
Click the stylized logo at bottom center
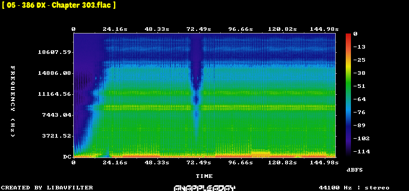coord(204,188)
